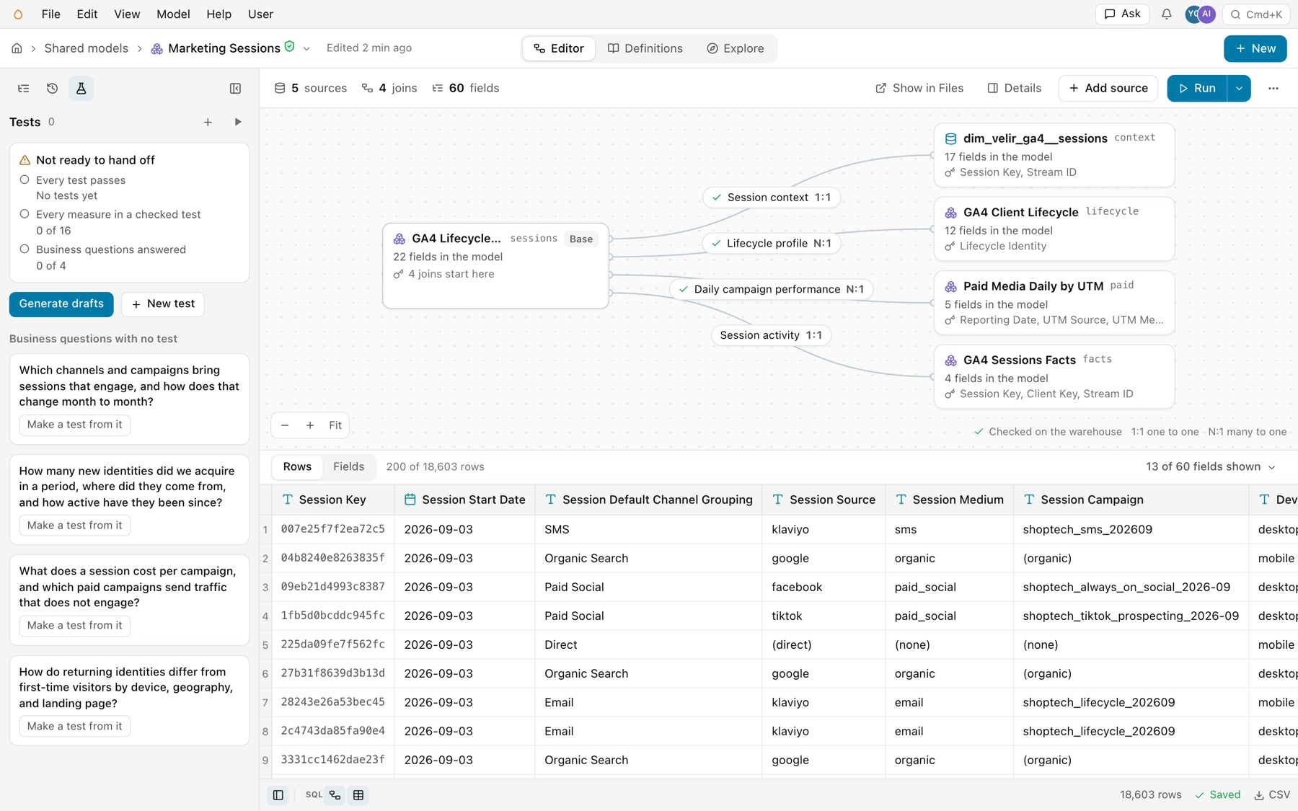Screen dimensions: 1298x811
Task: Click Fit to fit diagram
Action: 335,425
